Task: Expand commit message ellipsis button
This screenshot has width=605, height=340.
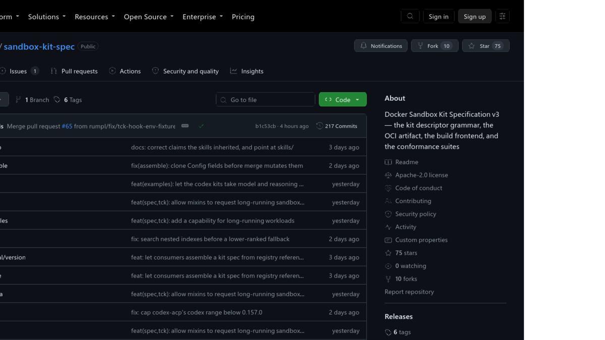Action: click(185, 126)
